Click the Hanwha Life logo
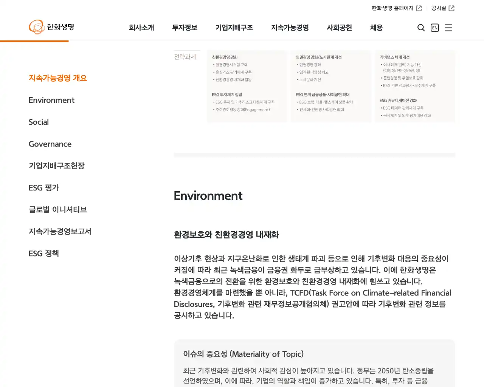Image resolution: width=484 pixels, height=387 pixels. [x=51, y=27]
